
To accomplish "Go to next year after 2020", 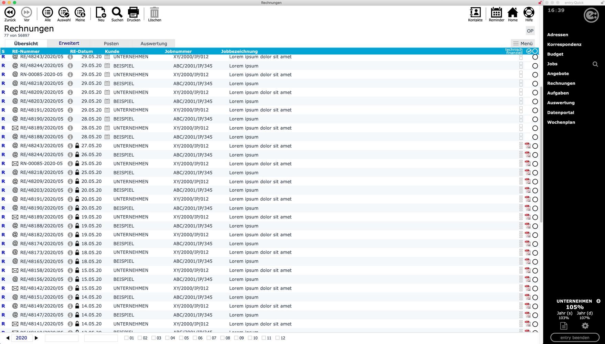I will 36,338.
